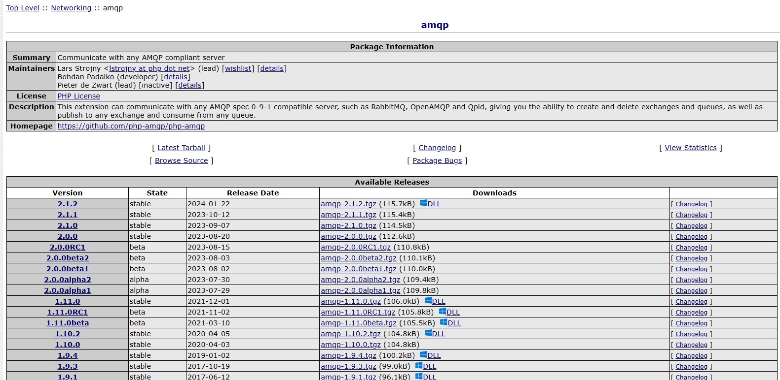Visit the php-amqp GitHub homepage

click(x=131, y=126)
